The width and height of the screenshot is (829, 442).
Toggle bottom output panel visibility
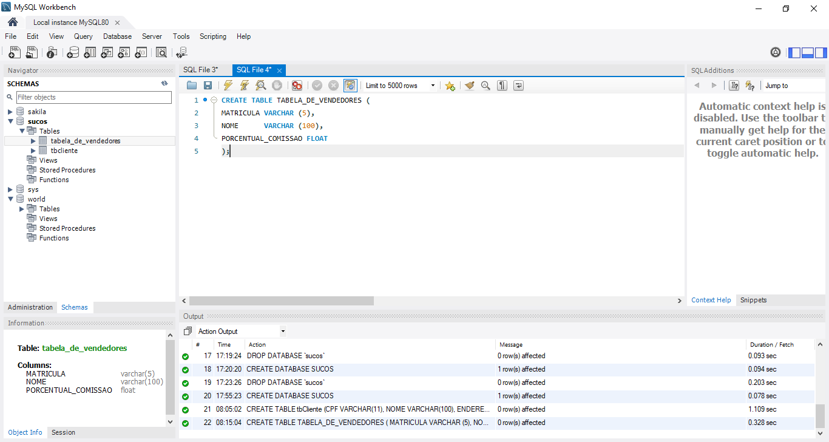coord(808,52)
